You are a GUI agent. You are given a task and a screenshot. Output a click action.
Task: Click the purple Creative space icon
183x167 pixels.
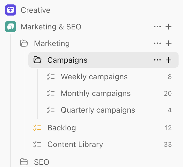(11, 10)
